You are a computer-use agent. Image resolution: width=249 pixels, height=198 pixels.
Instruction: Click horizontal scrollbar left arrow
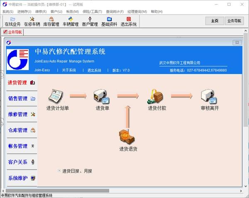3,191
